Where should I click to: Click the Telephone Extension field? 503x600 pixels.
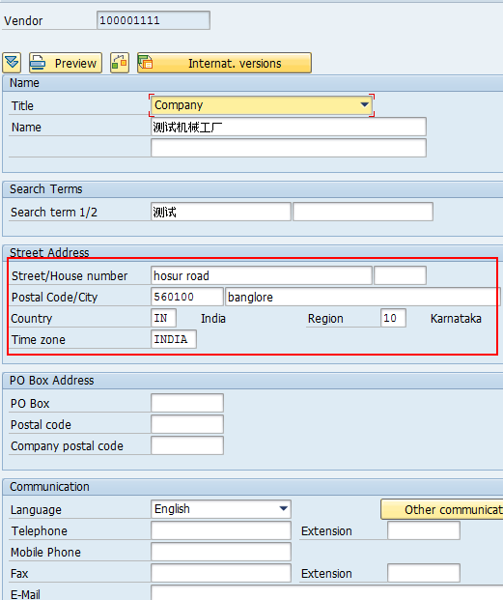[x=424, y=530]
